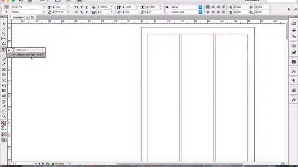The height and width of the screenshot is (167, 298).
Task: Select the Rectangle Frame tool
Action: 4,70
